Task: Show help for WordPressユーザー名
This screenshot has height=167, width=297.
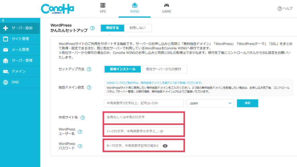Action: coord(80,132)
